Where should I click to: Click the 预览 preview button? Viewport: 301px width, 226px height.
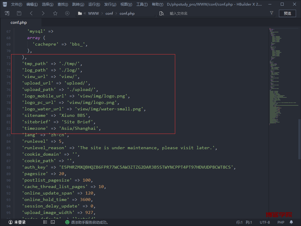click(x=287, y=13)
